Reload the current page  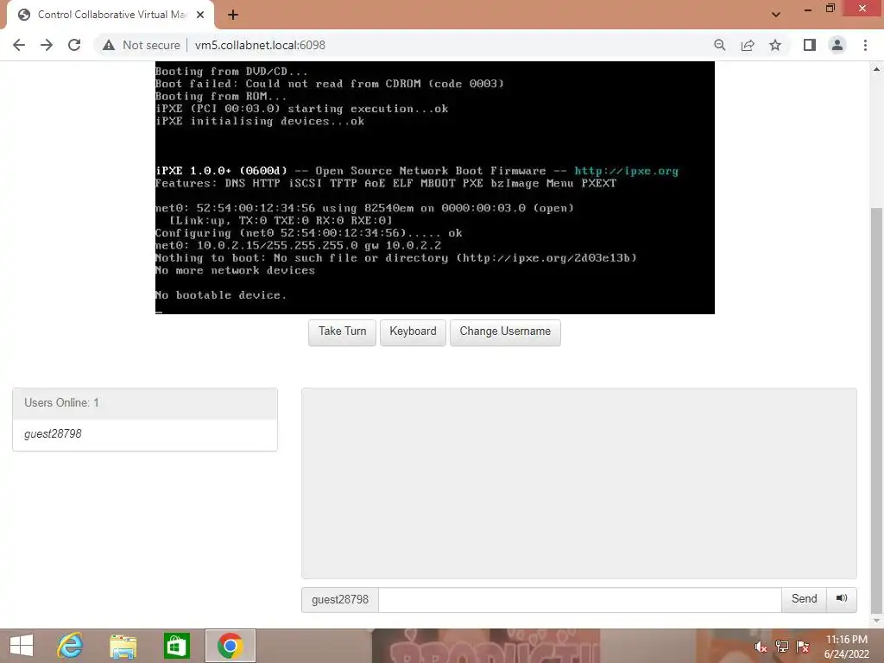pyautogui.click(x=74, y=45)
